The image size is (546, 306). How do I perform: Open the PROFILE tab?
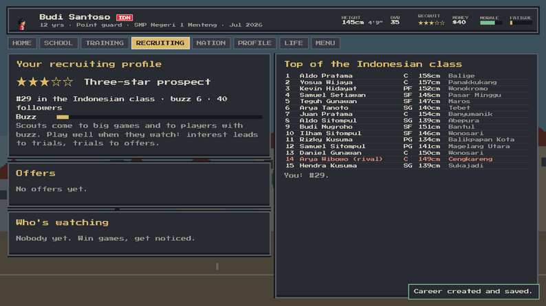pyautogui.click(x=254, y=43)
